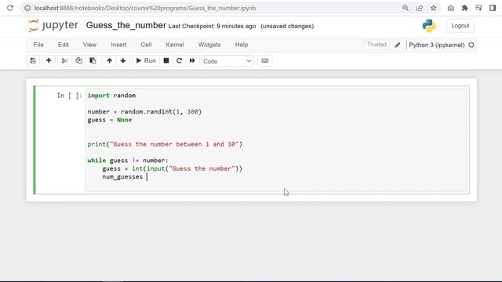Cut selected cells with the scissors icon
This screenshot has width=502, height=282.
click(x=64, y=61)
